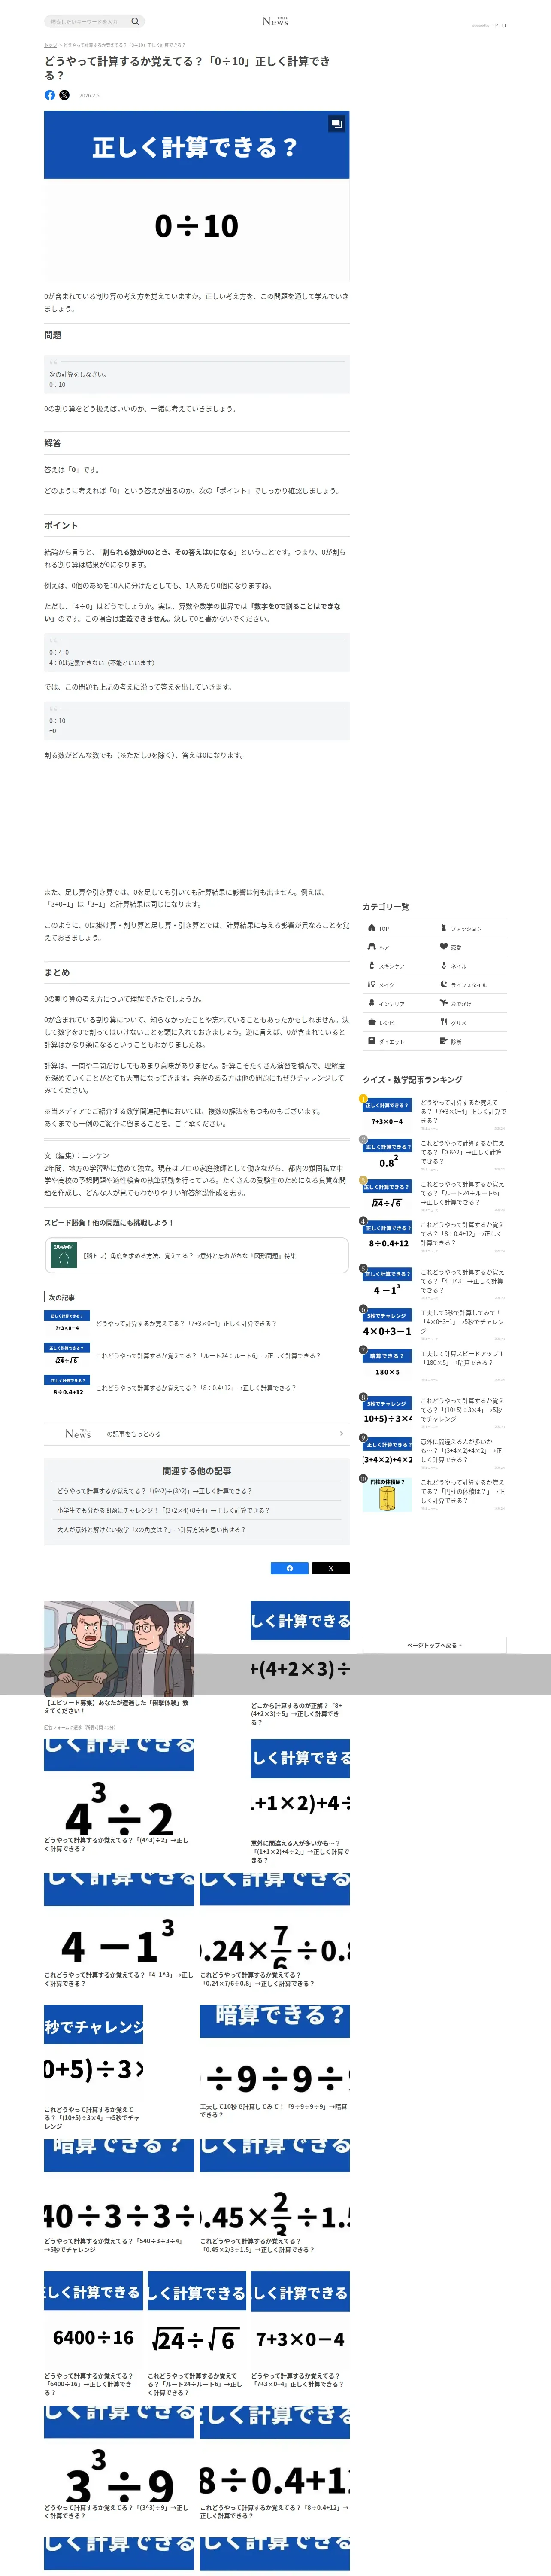Open the グルメ category fork-knife icon
This screenshot has height=2576, width=551.
click(444, 1022)
